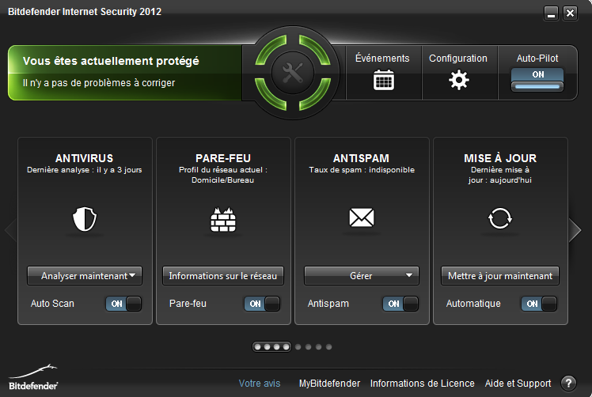The height and width of the screenshot is (397, 592).
Task: Click the Antispam envelope icon
Action: tap(362, 217)
